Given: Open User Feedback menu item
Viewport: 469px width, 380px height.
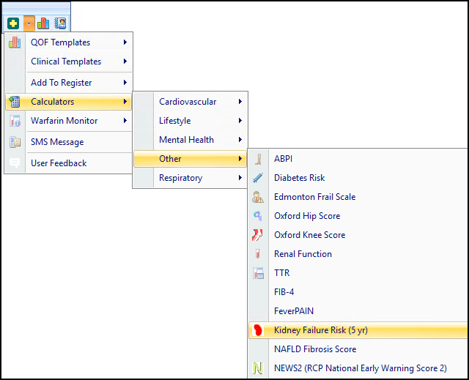Looking at the screenshot, I should click(x=59, y=163).
